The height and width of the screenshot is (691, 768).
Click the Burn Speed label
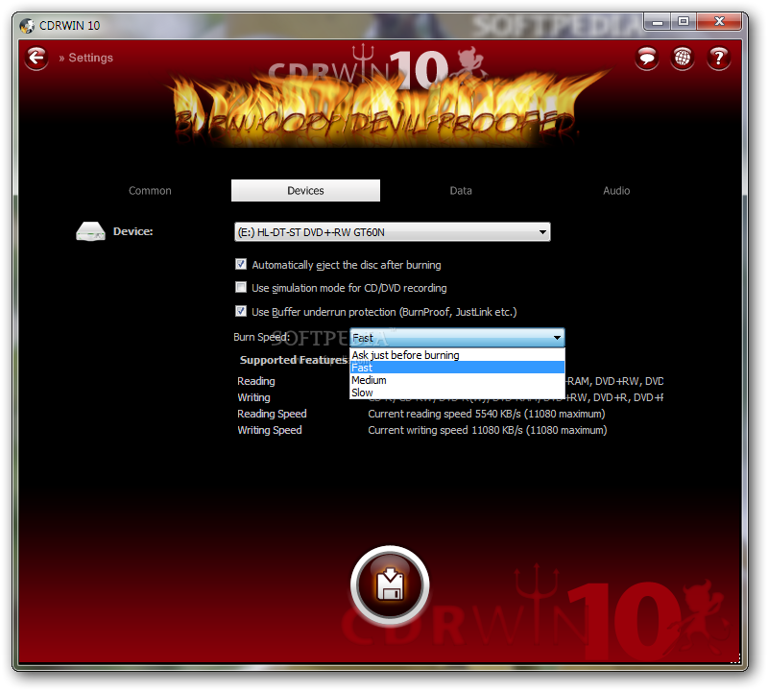261,337
